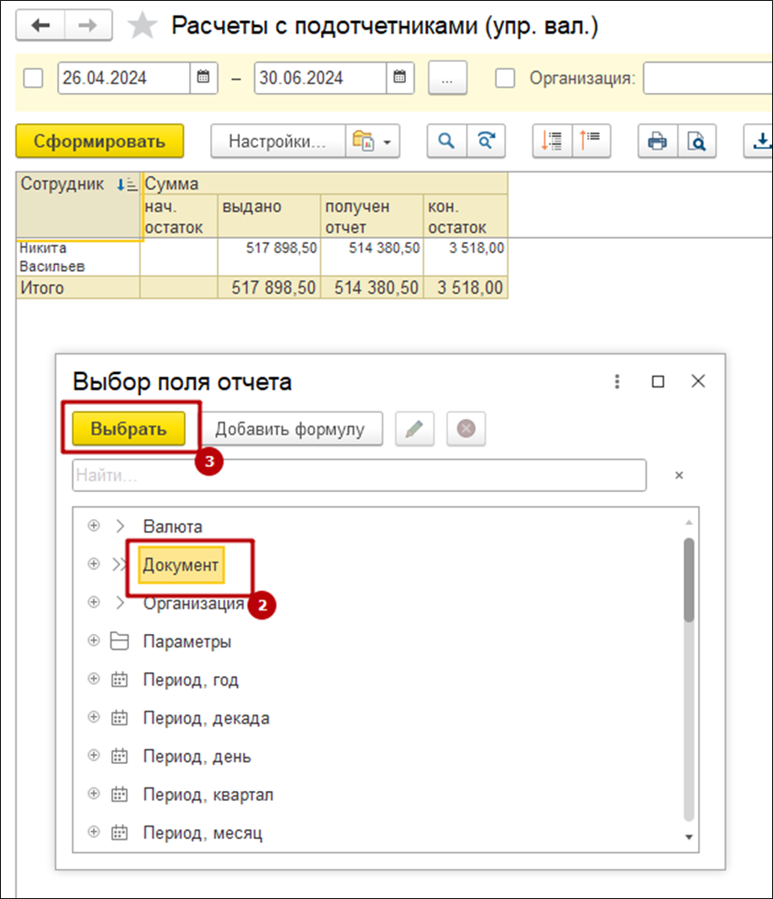Image resolution: width=773 pixels, height=899 pixels.
Task: Open print preview icon in toolbar
Action: 696,141
